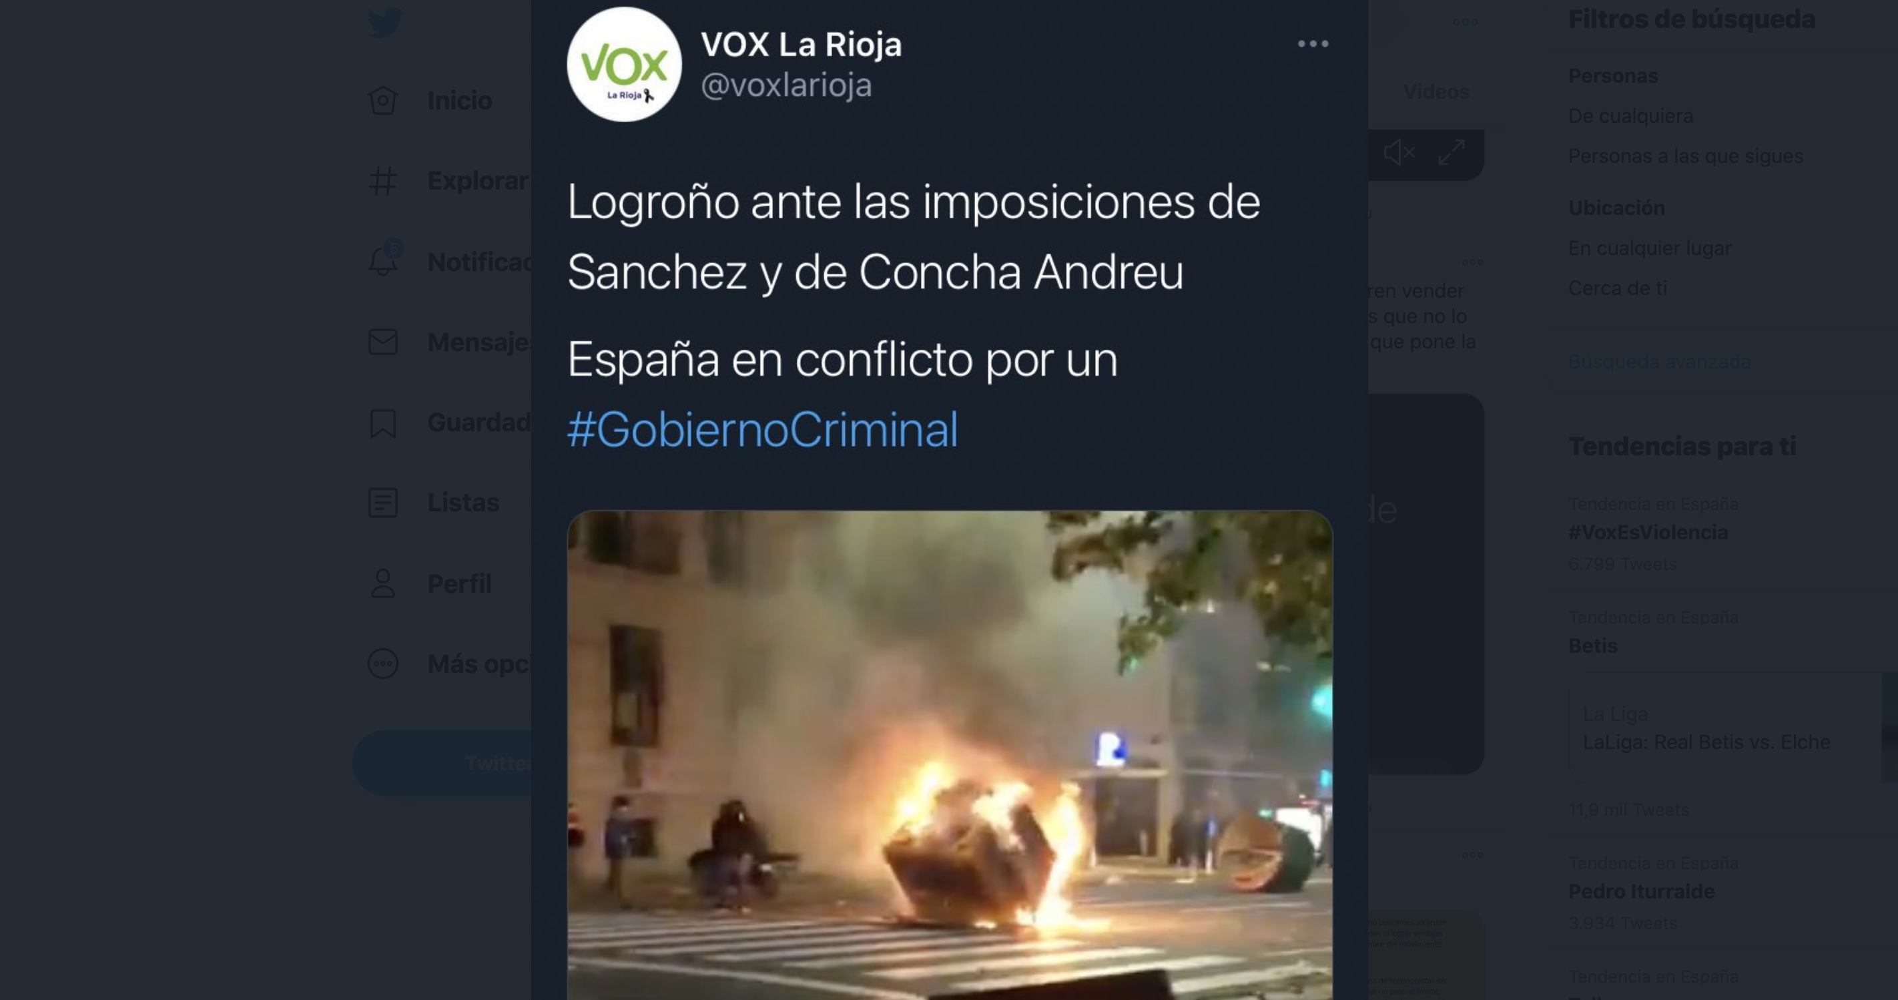
Task: Expand the video to fullscreen
Action: (x=1452, y=153)
